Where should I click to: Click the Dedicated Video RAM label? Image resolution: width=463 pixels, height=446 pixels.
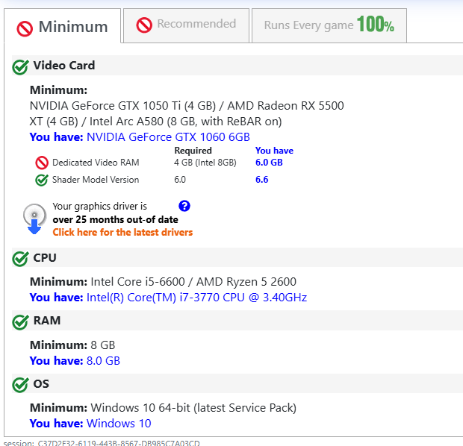[x=96, y=163]
